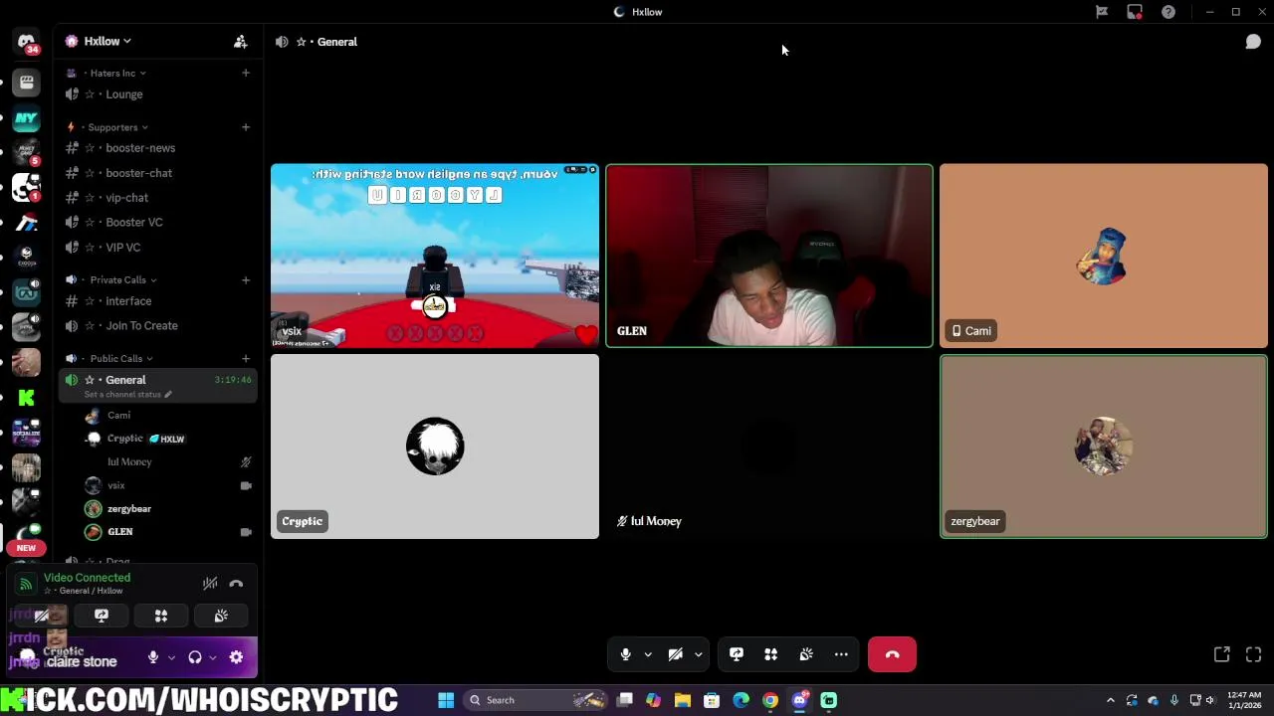Mute microphone in the call controls
Screen dimensions: 1274x716
click(x=625, y=654)
